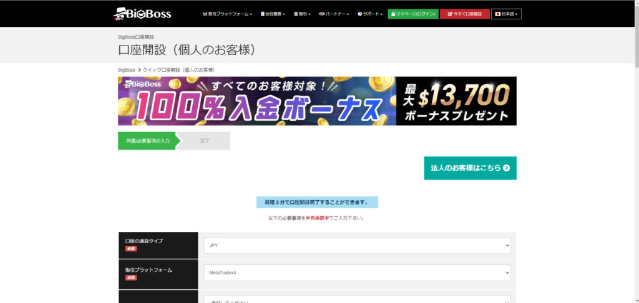The width and height of the screenshot is (639, 303).
Task: Click the 100% 入金ボーナス banner
Action: pos(317,101)
